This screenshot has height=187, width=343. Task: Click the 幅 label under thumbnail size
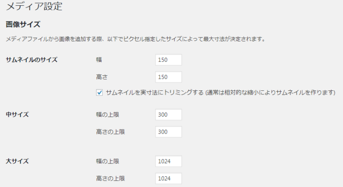pos(99,60)
